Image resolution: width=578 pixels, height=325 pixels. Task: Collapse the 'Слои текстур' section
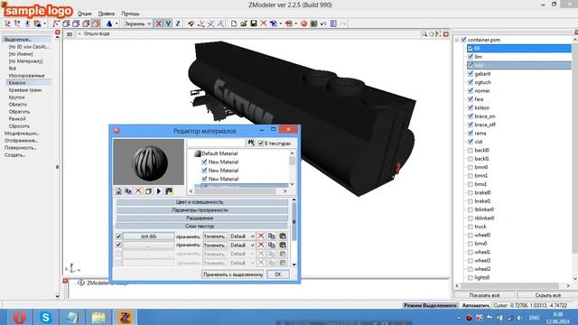click(201, 227)
